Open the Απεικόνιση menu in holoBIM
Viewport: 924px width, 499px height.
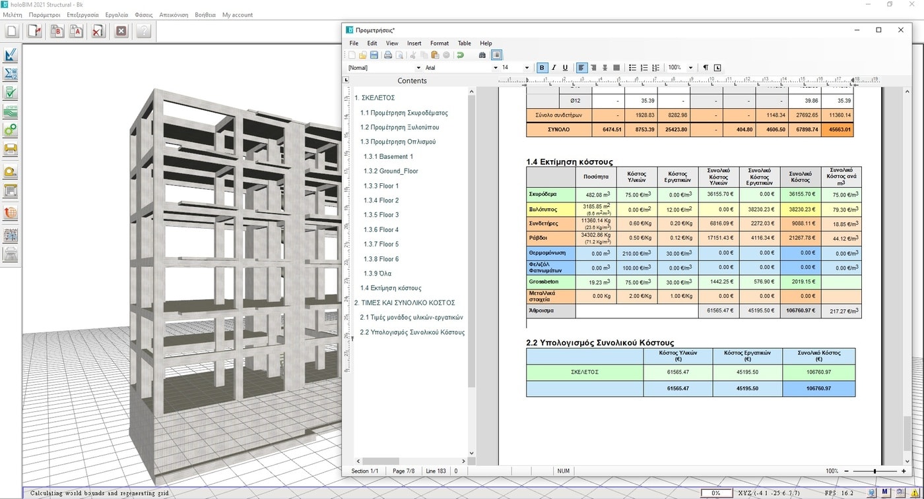[174, 15]
